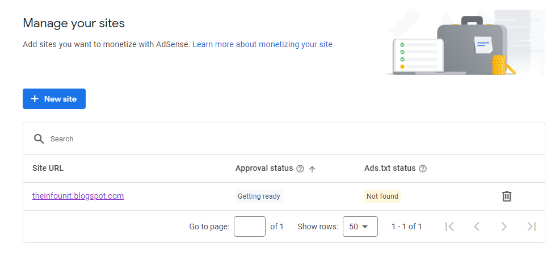Expand the Show rows dropdown
This screenshot has width=555, height=260.
click(x=359, y=227)
